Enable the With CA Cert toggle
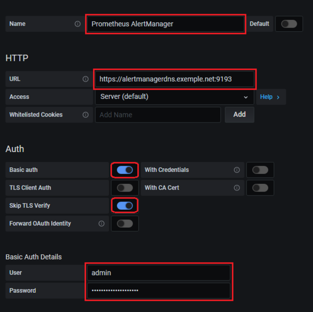The width and height of the screenshot is (313, 312). [x=260, y=188]
